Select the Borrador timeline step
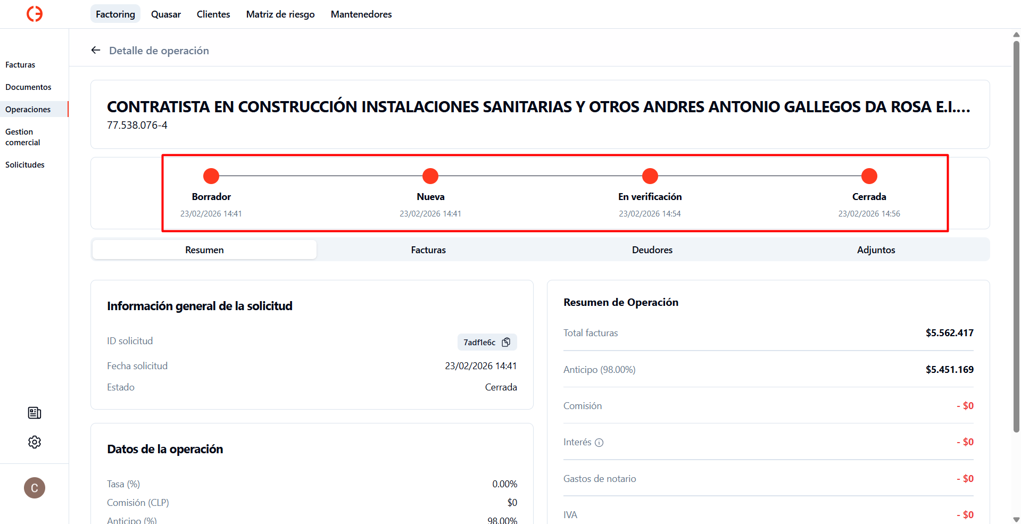This screenshot has height=524, width=1021. pyautogui.click(x=211, y=176)
